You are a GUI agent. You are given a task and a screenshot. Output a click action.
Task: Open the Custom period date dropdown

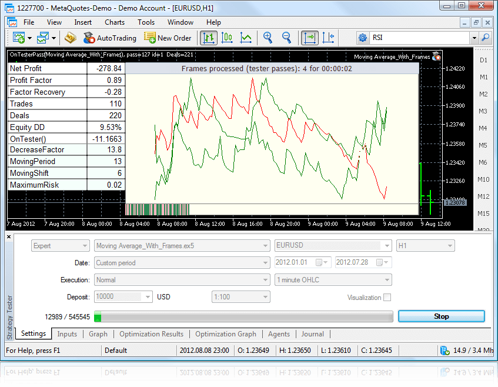click(182, 263)
